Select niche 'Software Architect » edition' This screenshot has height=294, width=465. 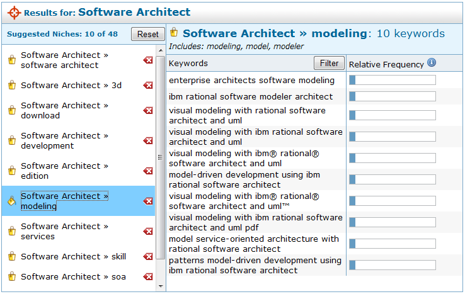click(64, 171)
